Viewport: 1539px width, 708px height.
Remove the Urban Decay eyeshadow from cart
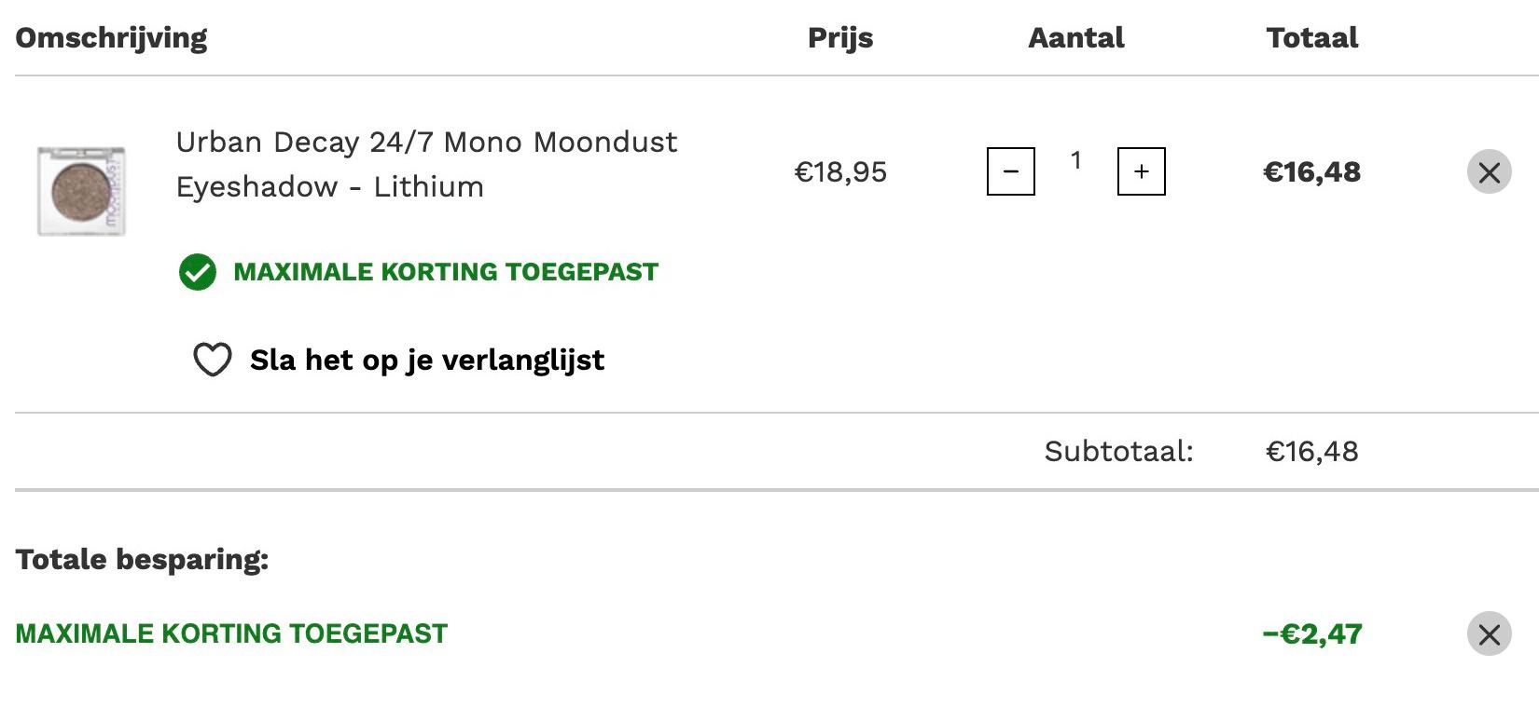pos(1489,171)
